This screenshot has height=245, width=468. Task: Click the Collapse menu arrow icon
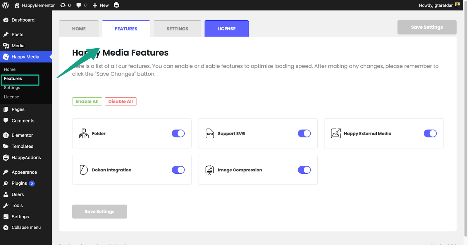[x=6, y=227]
